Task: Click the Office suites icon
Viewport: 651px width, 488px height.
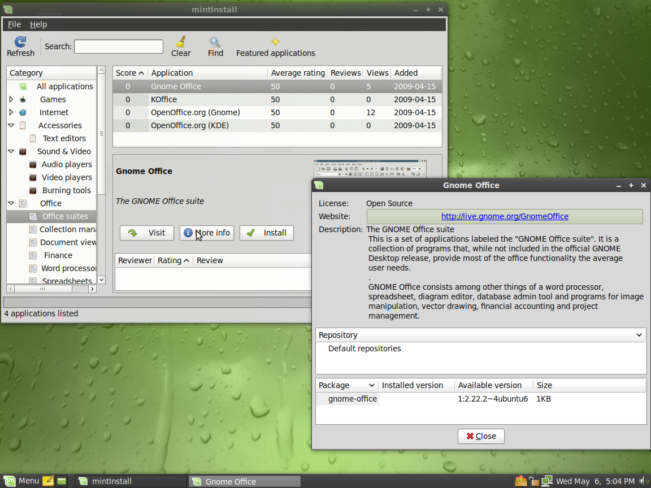Action: (x=33, y=216)
